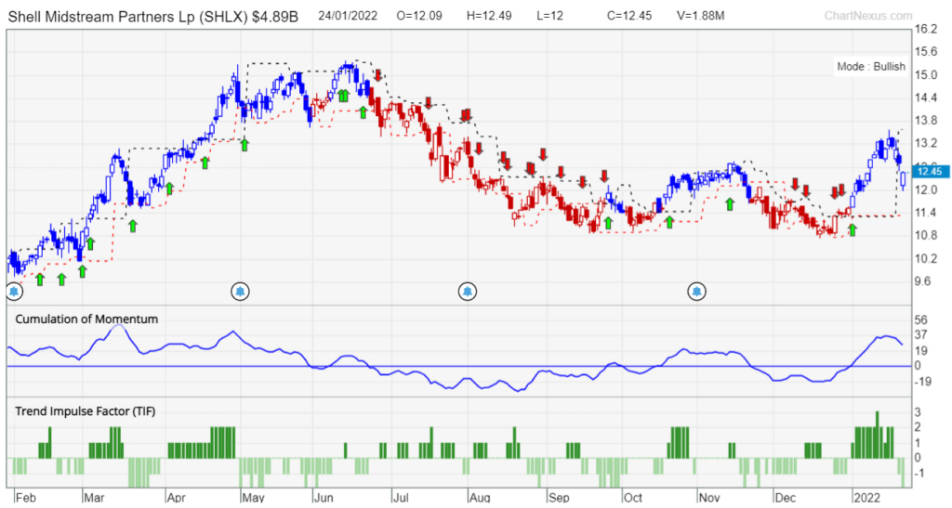Screen dimensions: 952x508
Task: Click the bell alert icon above the Feb label
Action: pos(15,293)
